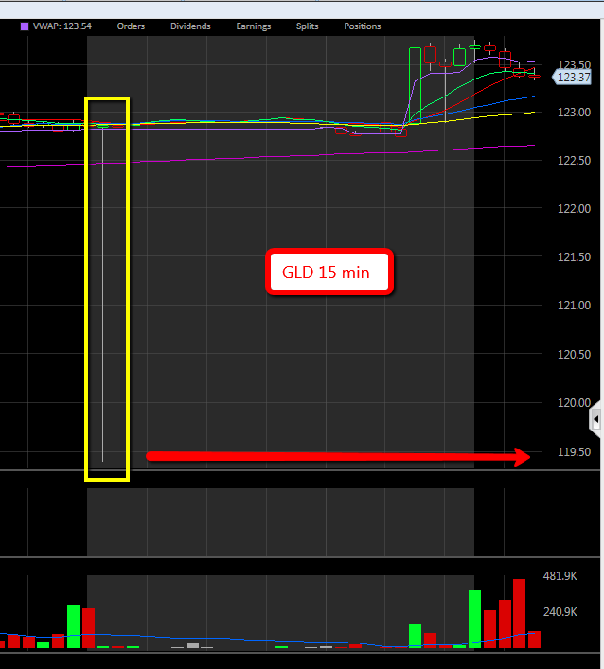604x669 pixels.
Task: Click the green volume bar left of yellow box
Action: point(73,626)
